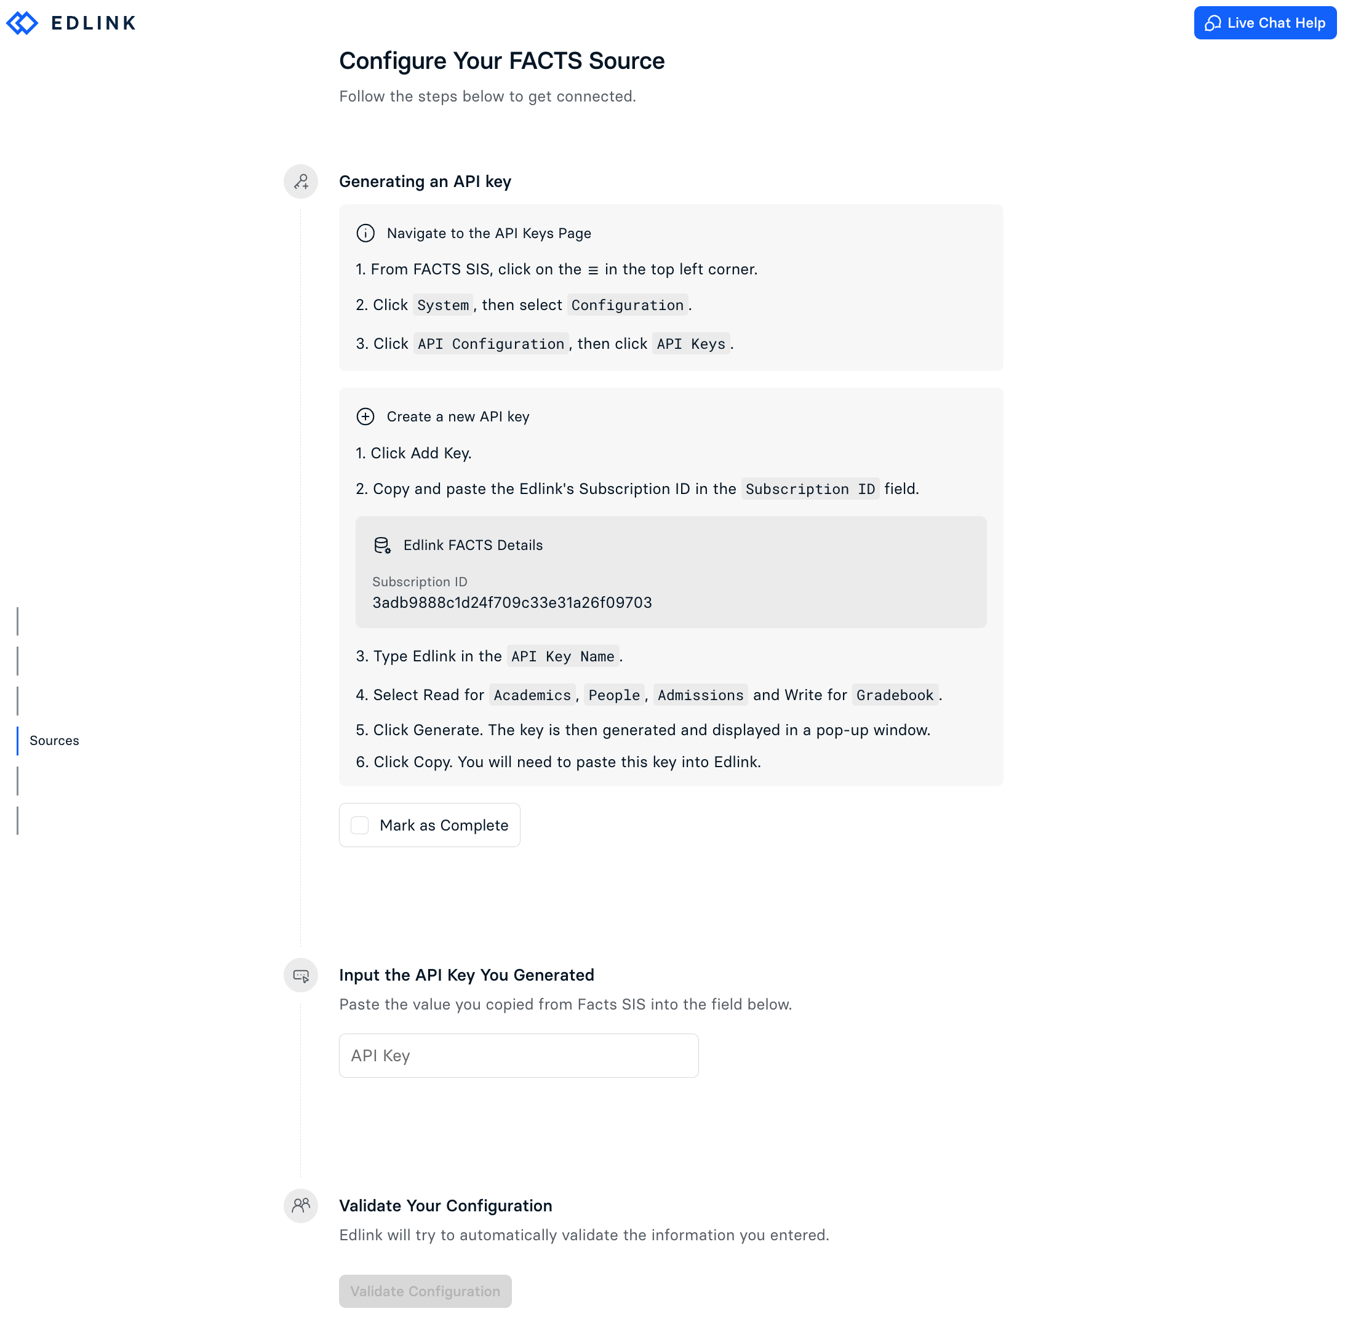Click the Validate Your Configuration heading

pyautogui.click(x=445, y=1206)
